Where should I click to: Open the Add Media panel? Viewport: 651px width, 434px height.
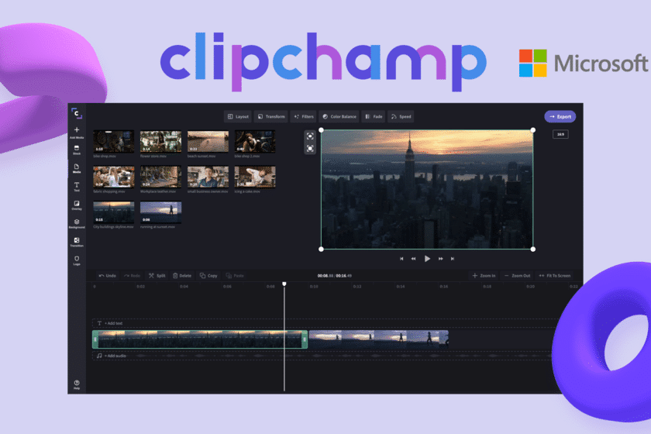click(77, 133)
